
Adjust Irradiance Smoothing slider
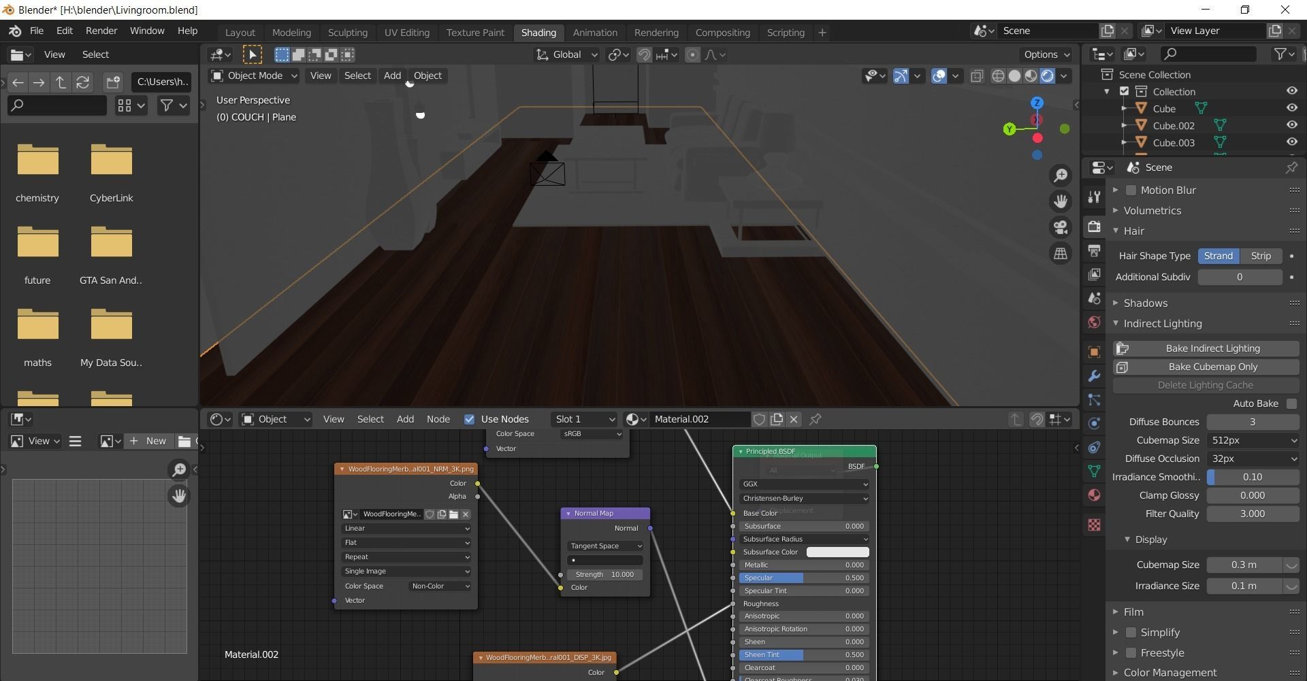(1253, 477)
